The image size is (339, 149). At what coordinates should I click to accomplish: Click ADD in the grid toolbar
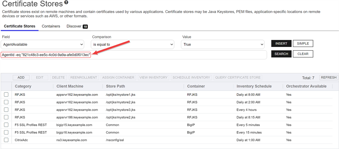tap(21, 78)
